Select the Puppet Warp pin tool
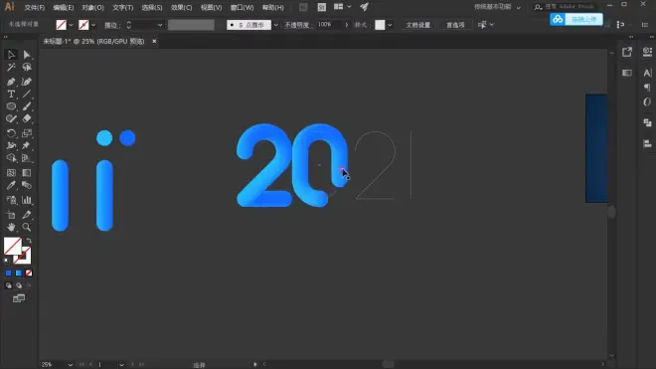 [x=27, y=146]
